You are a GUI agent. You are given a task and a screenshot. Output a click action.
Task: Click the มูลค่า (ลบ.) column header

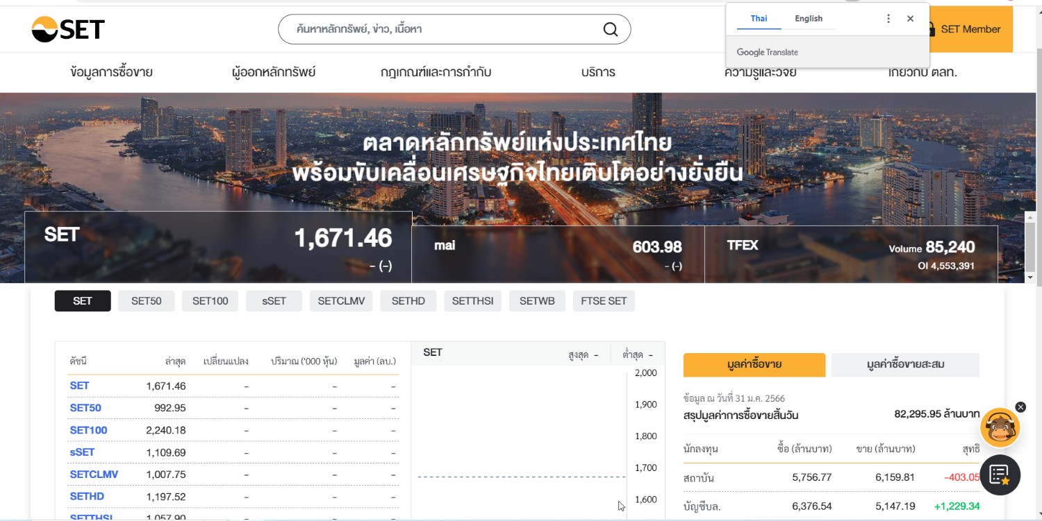tap(374, 361)
